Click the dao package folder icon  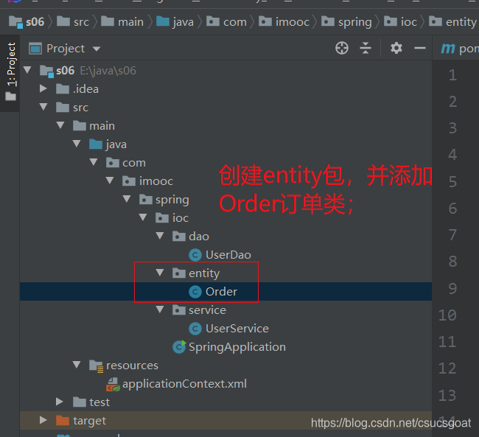[x=179, y=236]
